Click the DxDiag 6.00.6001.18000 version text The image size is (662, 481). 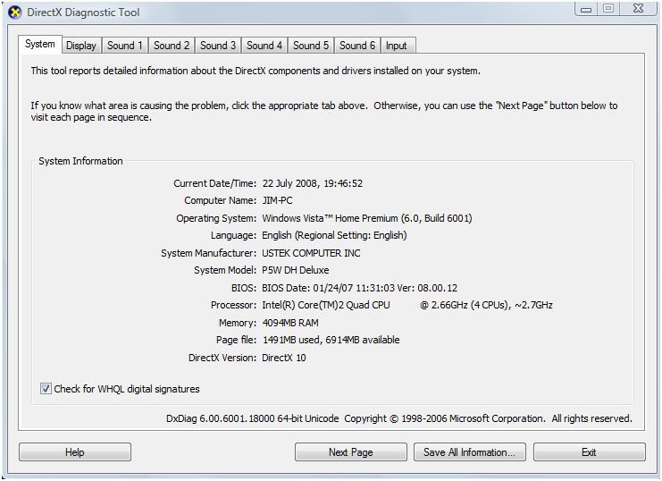coord(253,418)
